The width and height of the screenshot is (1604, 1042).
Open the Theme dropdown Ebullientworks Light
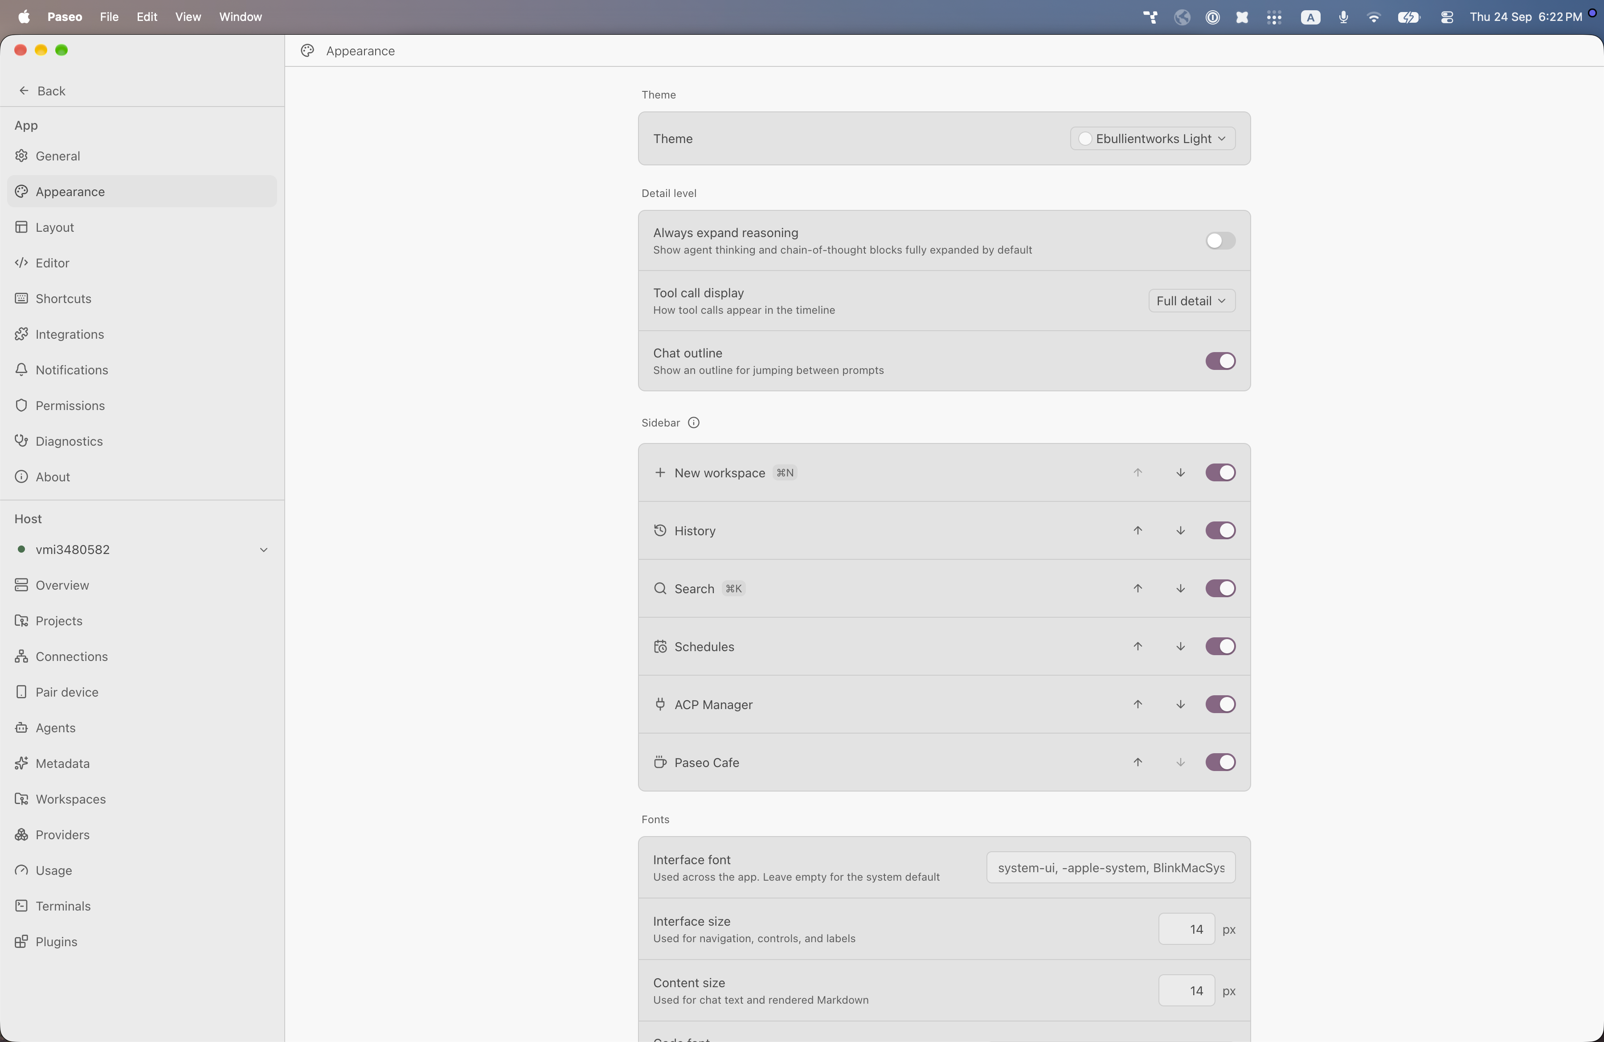click(x=1153, y=139)
